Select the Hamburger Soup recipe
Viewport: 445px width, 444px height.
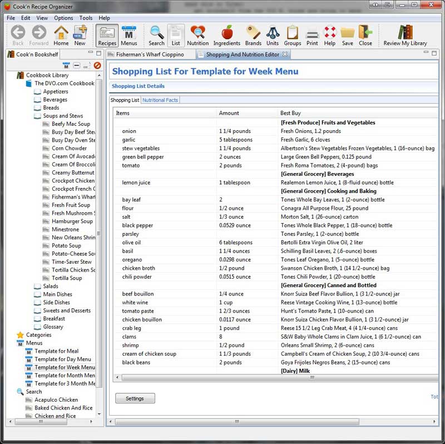pos(72,221)
